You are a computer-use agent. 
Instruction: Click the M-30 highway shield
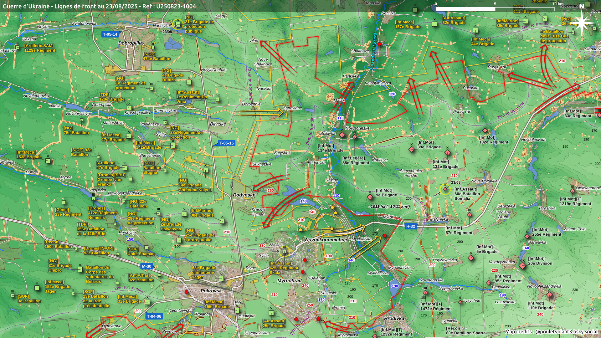coord(146,266)
